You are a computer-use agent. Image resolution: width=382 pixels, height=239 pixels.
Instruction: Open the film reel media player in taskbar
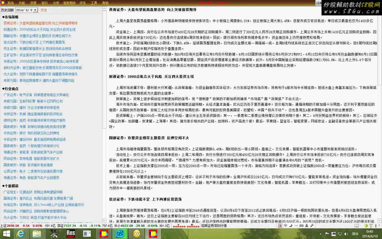[x=120, y=234]
